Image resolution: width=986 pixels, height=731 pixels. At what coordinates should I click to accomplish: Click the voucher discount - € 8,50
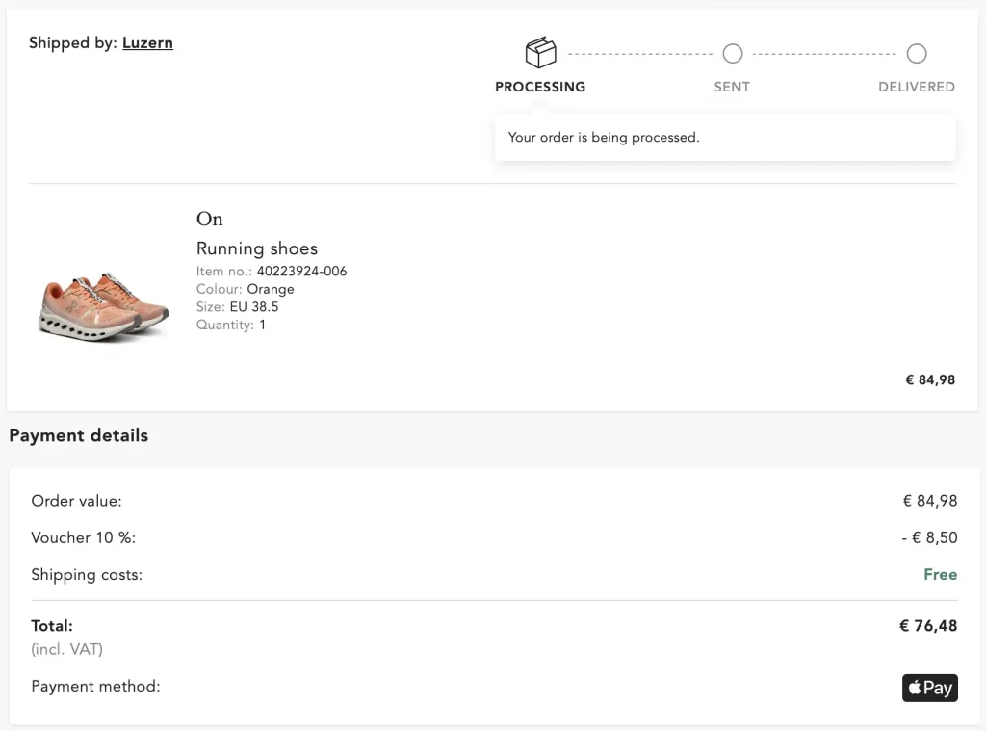929,537
